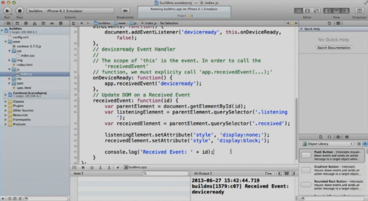Image resolution: width=368 pixels, height=201 pixels.
Task: Click the Step Over debug icon
Action: 92,168
